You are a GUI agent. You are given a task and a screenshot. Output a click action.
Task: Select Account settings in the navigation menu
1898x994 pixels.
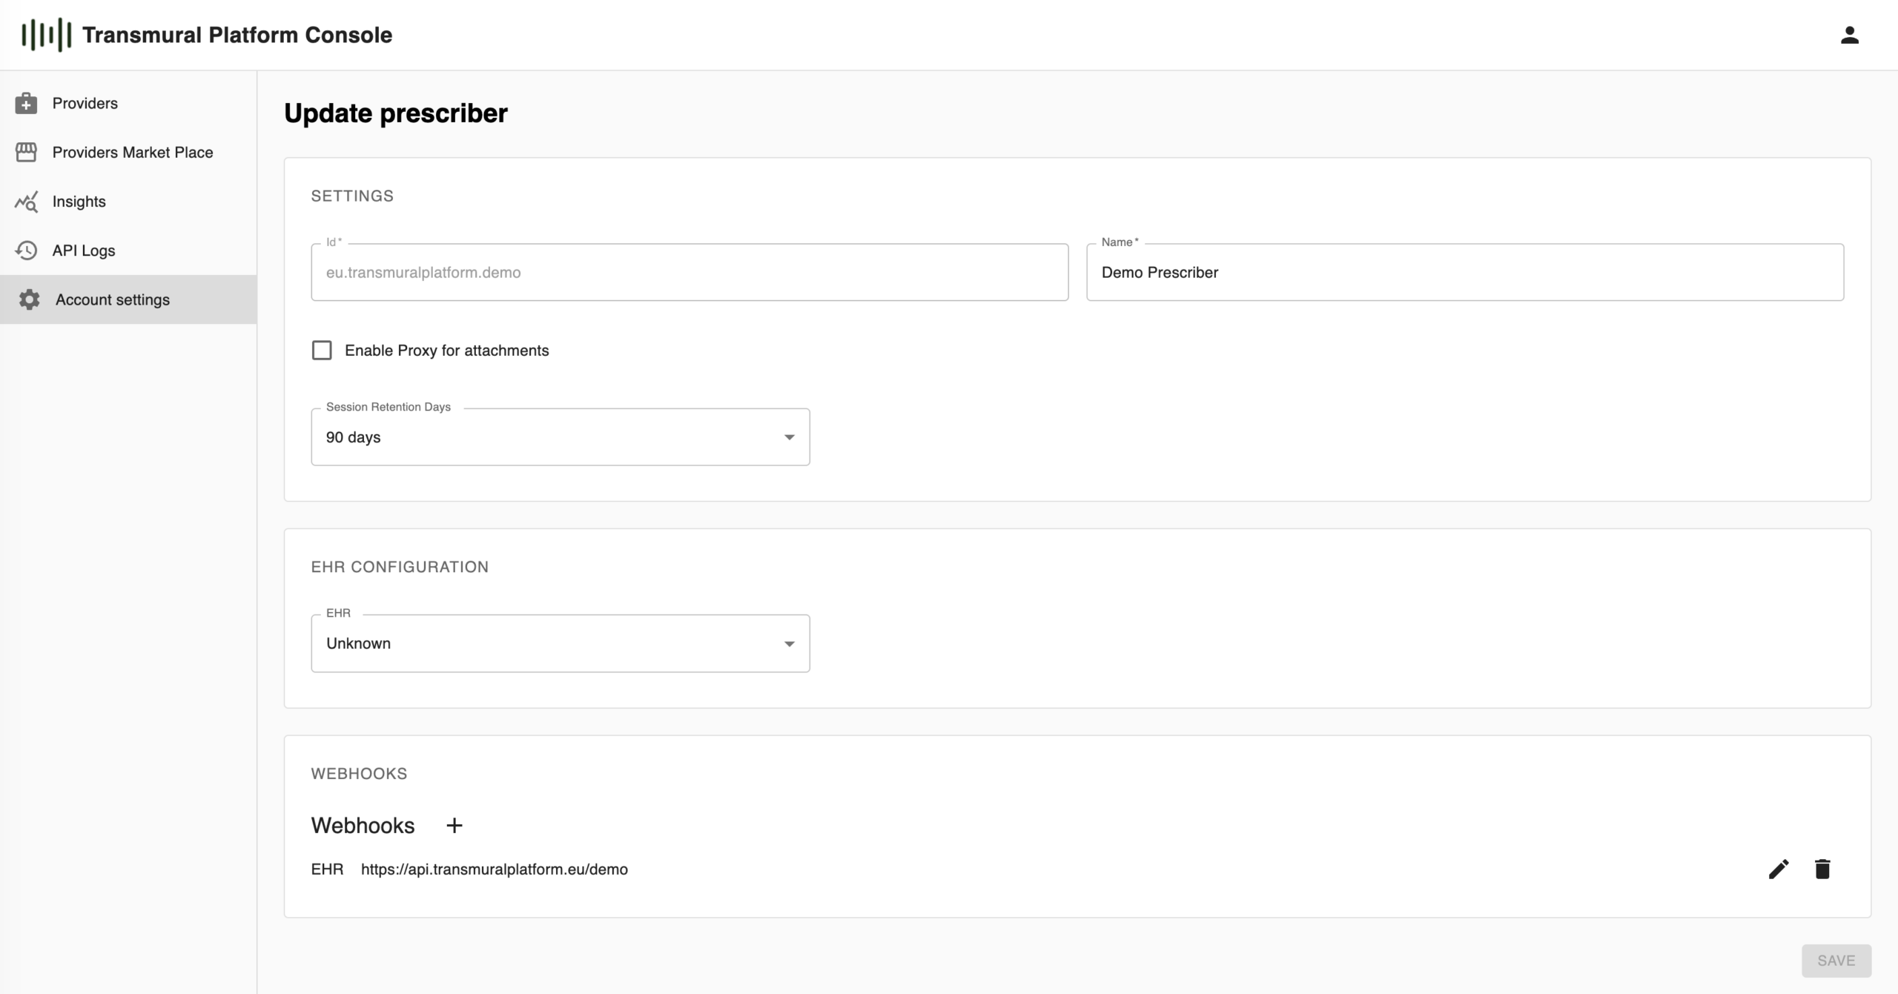[112, 299]
